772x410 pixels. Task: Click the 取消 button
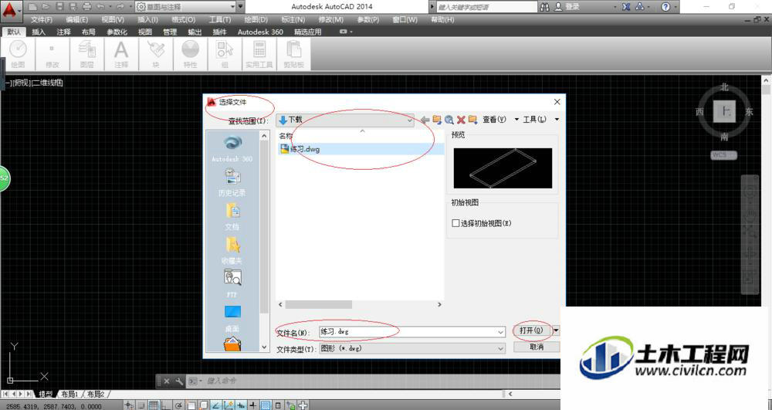pyautogui.click(x=537, y=347)
